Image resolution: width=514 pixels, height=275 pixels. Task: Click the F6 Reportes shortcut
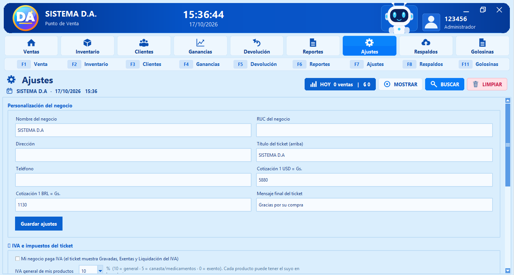coord(311,64)
